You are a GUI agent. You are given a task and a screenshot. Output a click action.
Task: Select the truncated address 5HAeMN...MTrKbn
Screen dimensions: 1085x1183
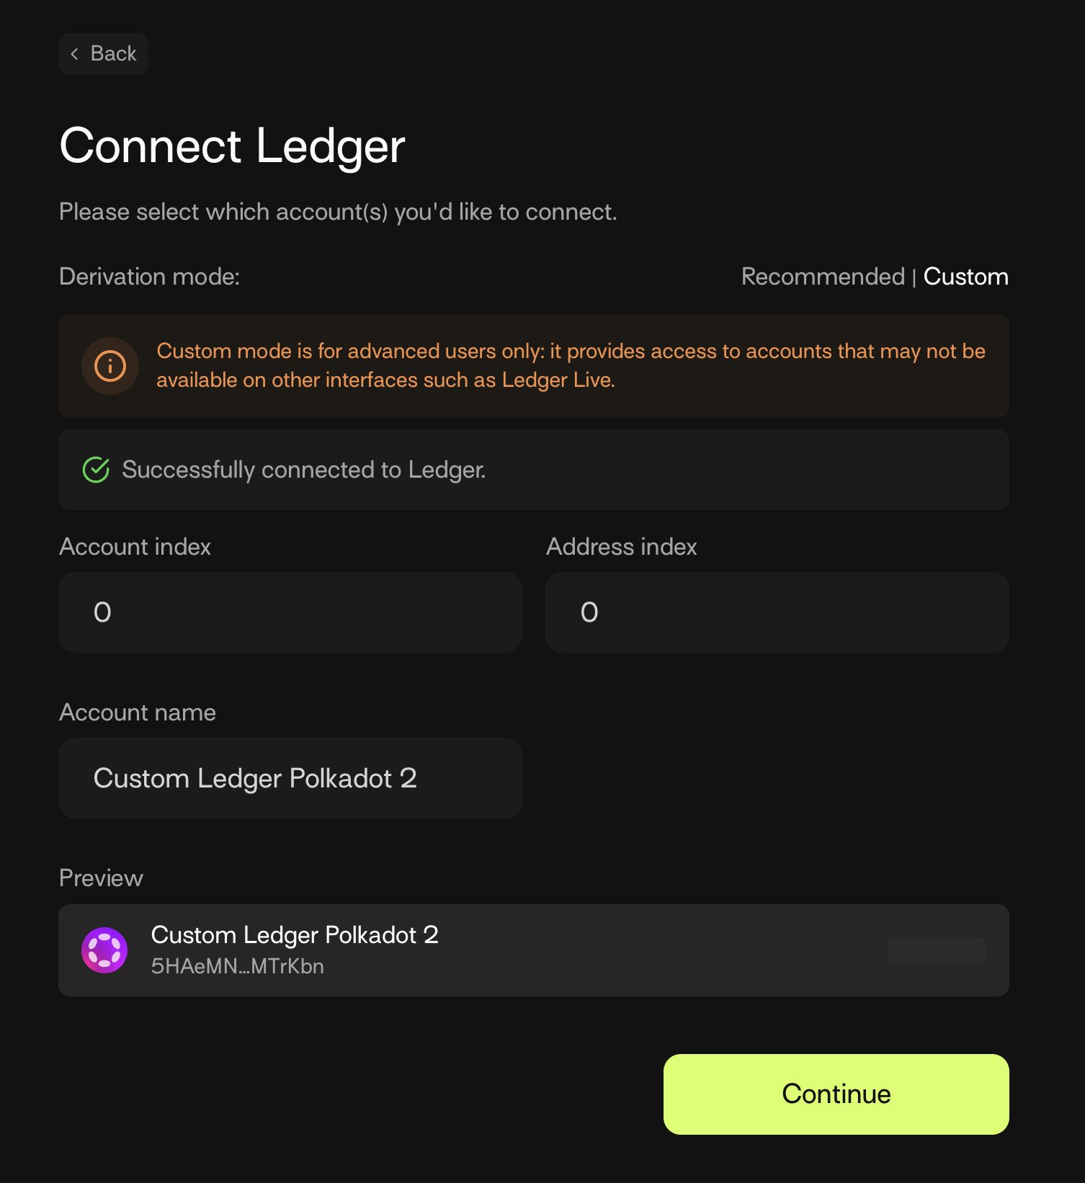pos(237,966)
